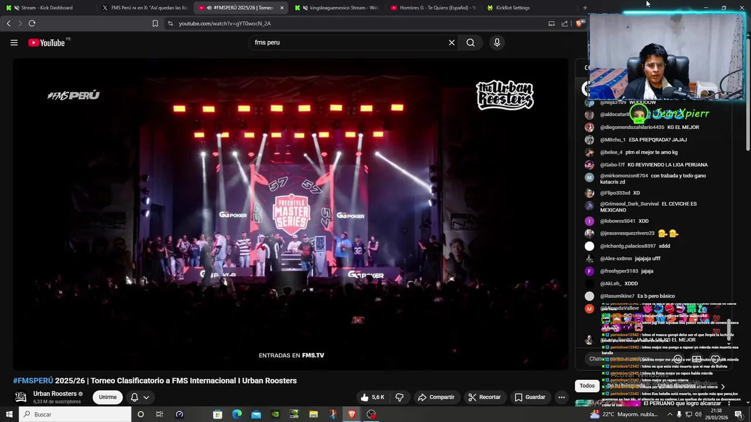Expand notification options chevron next to bell
The height and width of the screenshot is (422, 751).
[146, 397]
